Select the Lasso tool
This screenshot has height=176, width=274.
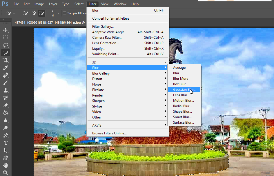pyautogui.click(x=6, y=45)
